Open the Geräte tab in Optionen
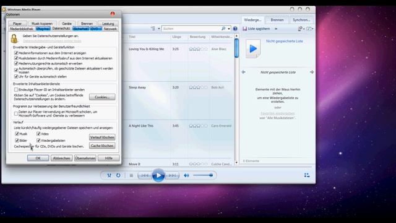This screenshot has width=396, height=223. 67,24
